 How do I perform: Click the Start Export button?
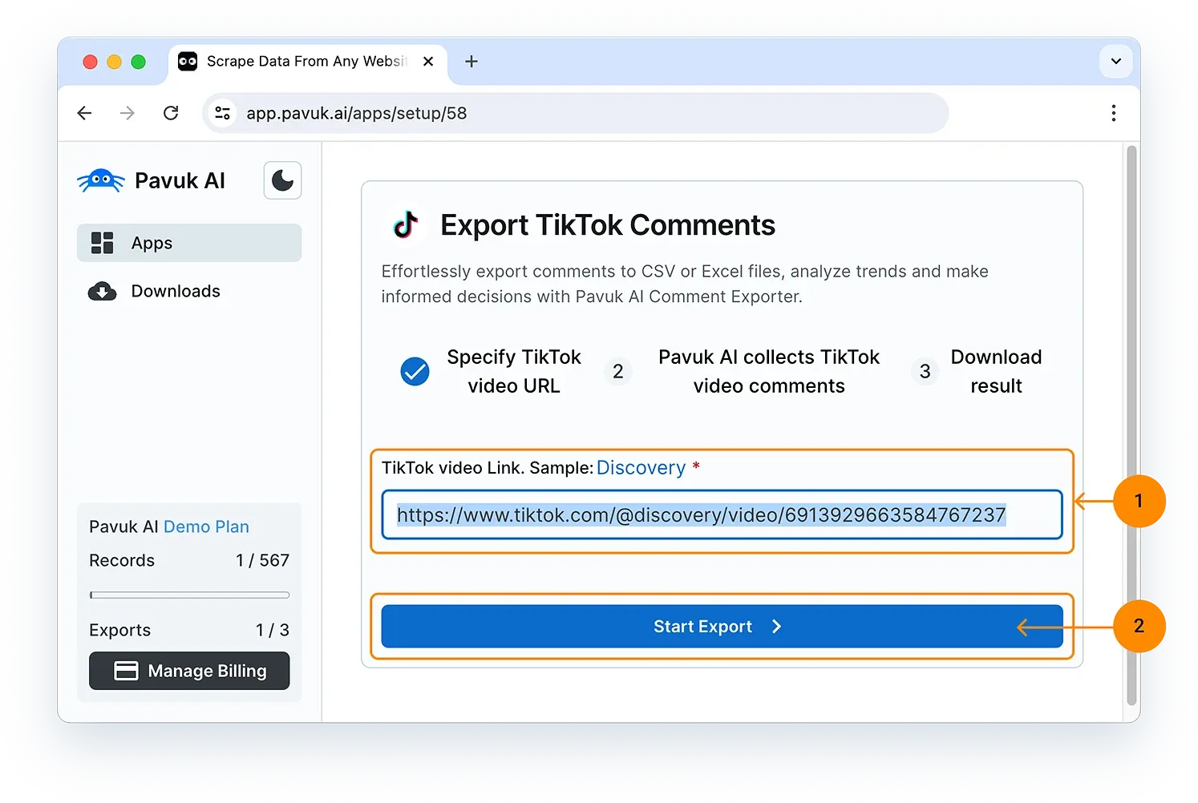pos(722,627)
